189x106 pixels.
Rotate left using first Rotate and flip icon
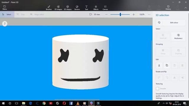tap(159, 77)
